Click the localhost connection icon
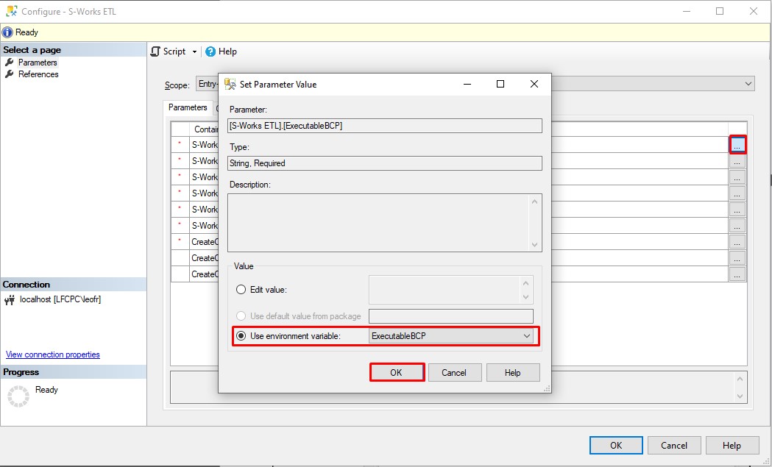The width and height of the screenshot is (772, 467). click(10, 299)
